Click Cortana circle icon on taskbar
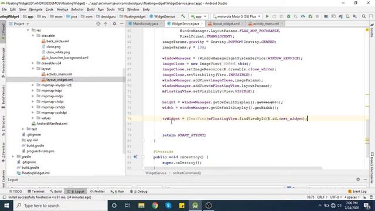 coord(114,206)
